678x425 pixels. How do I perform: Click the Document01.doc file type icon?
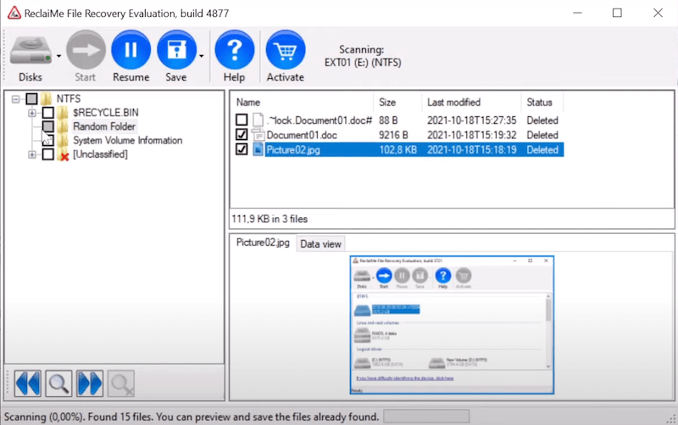coord(258,135)
